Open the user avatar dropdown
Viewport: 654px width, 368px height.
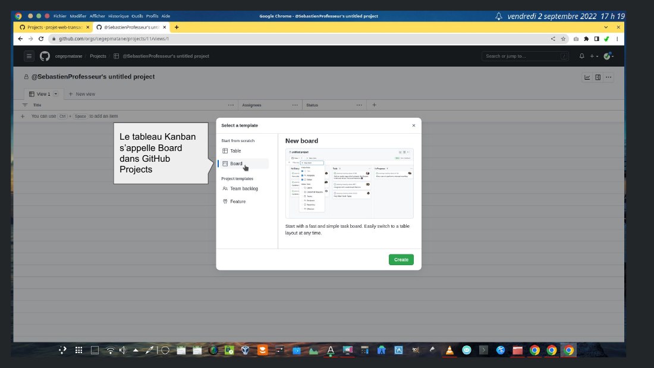click(x=609, y=56)
